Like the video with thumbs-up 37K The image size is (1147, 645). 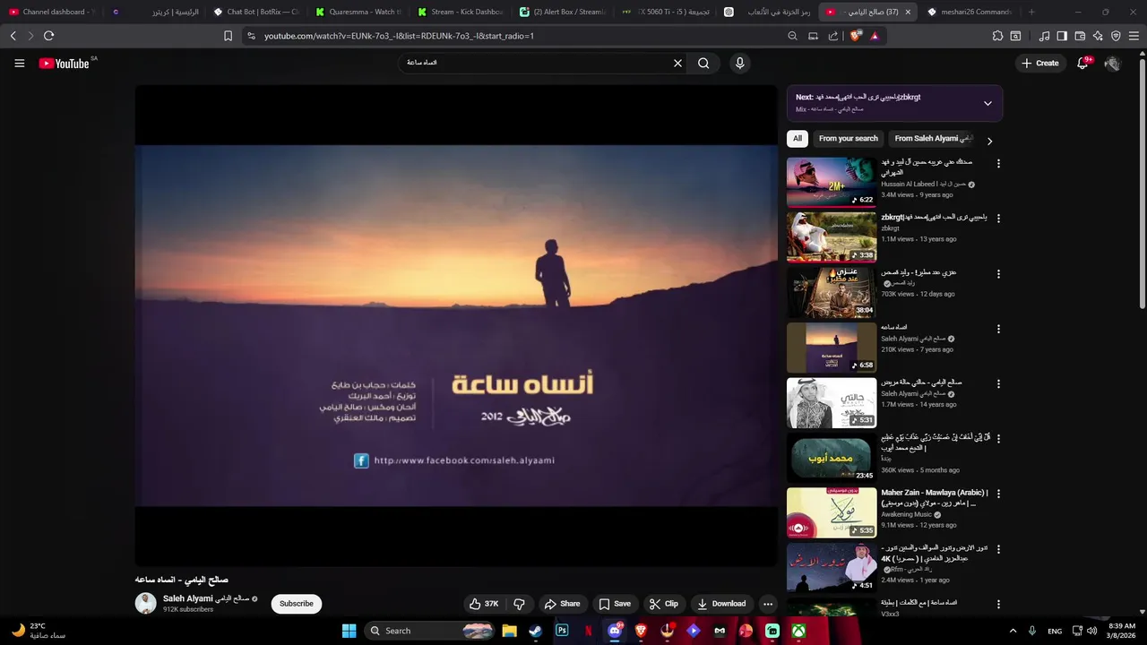pos(484,604)
